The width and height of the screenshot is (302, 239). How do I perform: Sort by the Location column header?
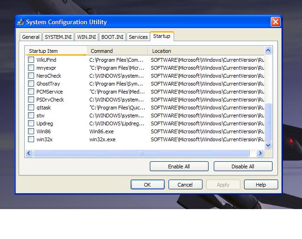pos(205,51)
